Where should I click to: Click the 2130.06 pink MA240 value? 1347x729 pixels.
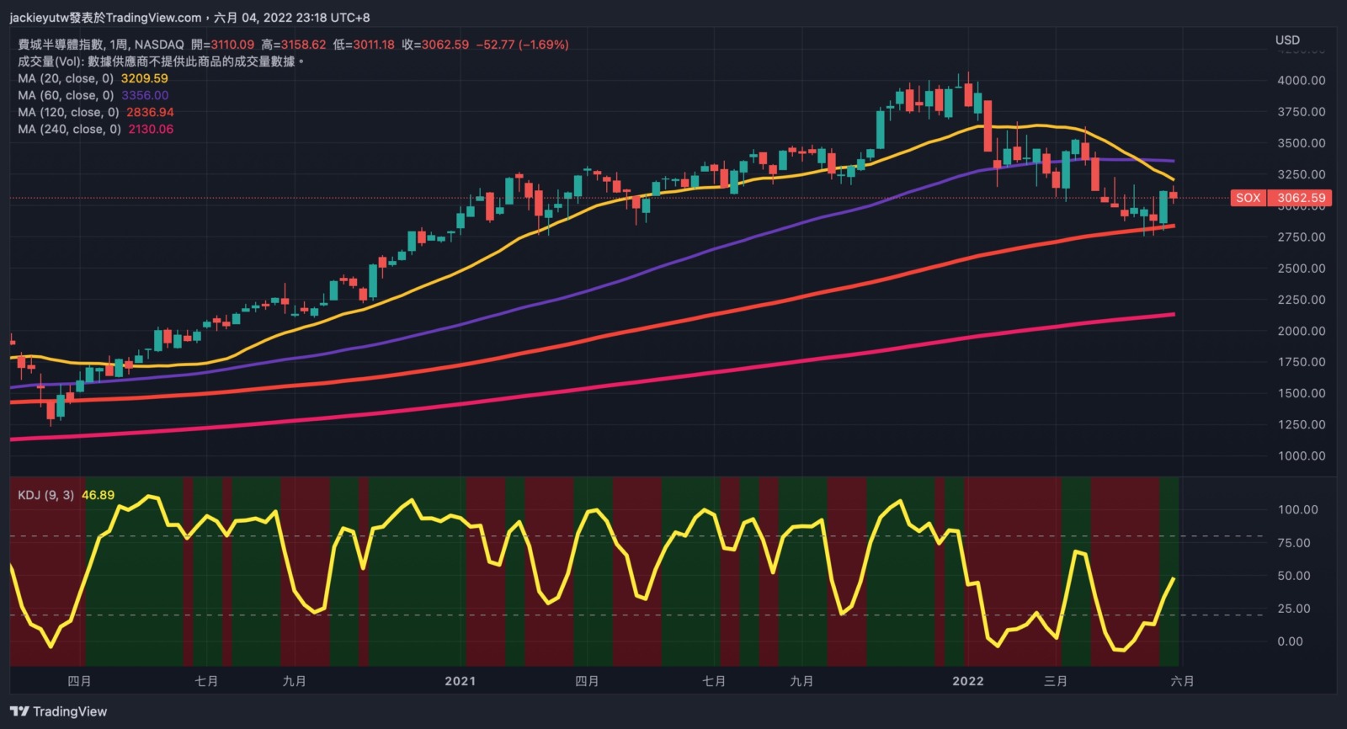tap(151, 129)
